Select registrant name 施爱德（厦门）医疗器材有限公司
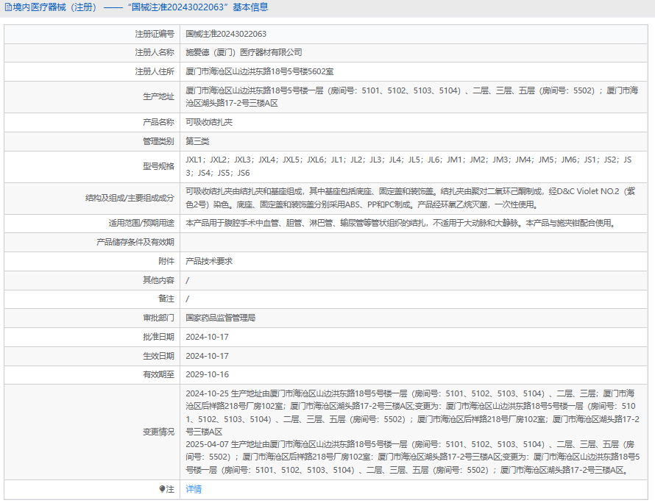655x503 pixels. coord(244,52)
